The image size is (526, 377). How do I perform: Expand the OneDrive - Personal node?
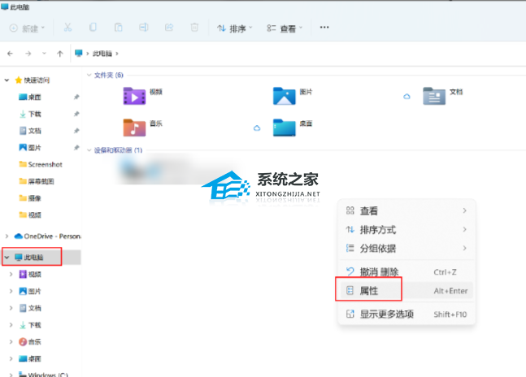[x=7, y=236]
